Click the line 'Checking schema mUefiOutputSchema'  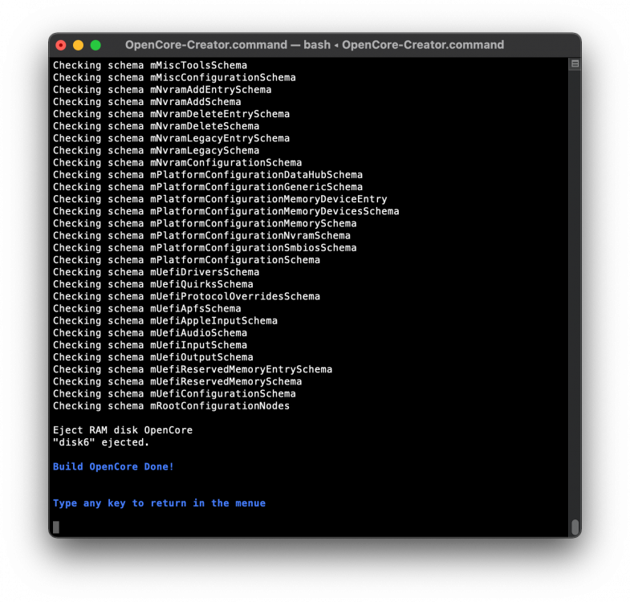point(153,357)
